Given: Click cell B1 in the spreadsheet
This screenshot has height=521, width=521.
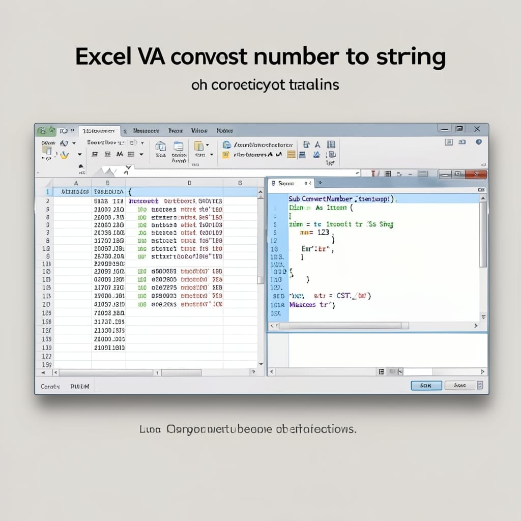Looking at the screenshot, I should (x=109, y=192).
